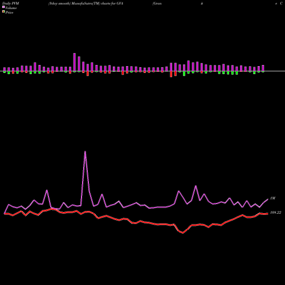Click the MunafaSutra charts for GVA heading
The image size is (285, 285).
(x=85, y=3)
